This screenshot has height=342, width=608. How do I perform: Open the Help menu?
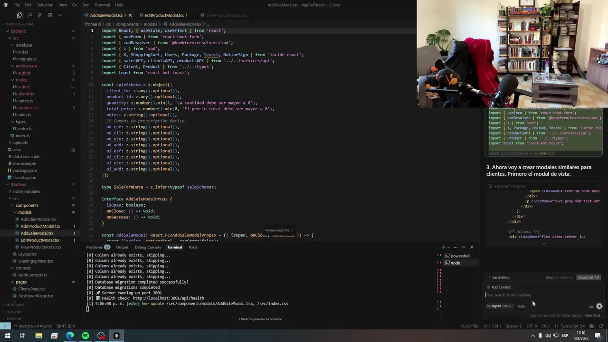click(119, 5)
